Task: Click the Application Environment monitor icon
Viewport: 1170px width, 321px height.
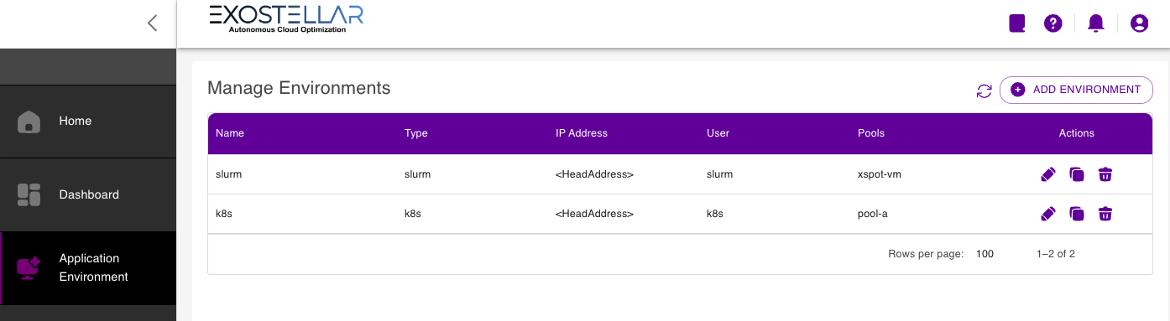Action: [29, 268]
